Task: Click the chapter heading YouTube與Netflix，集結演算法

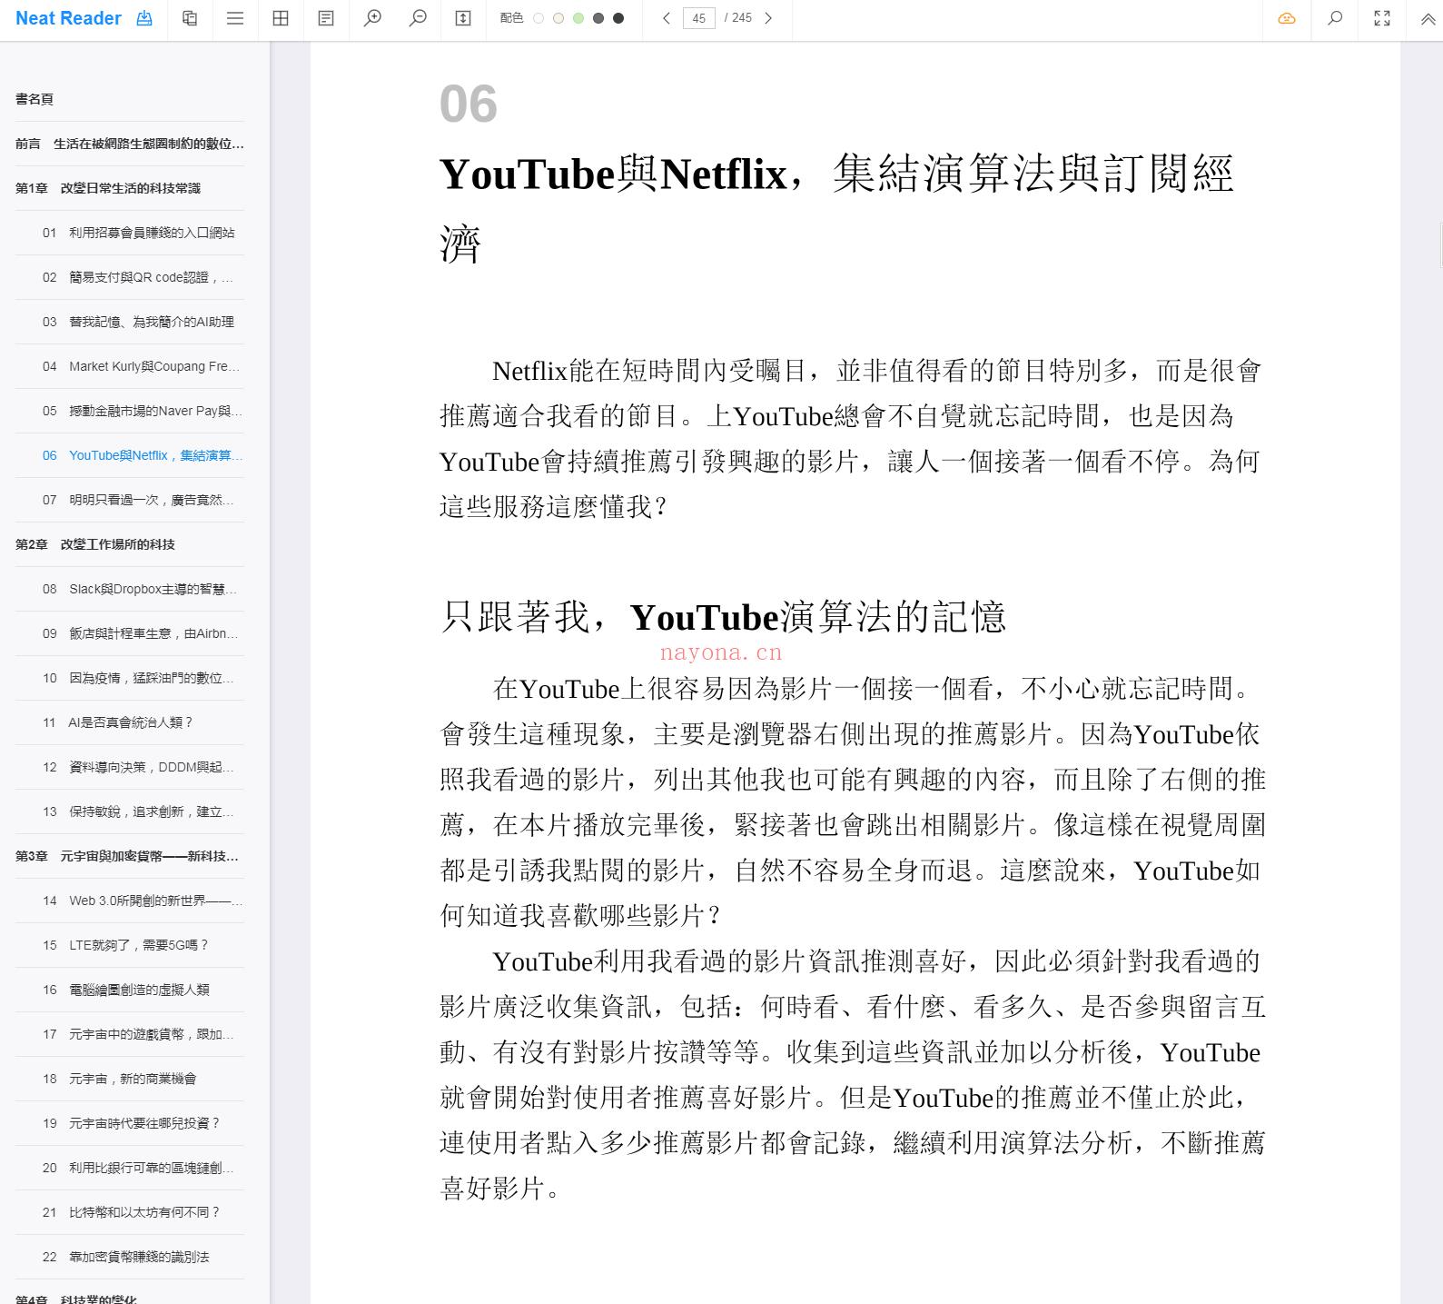Action: 836,208
